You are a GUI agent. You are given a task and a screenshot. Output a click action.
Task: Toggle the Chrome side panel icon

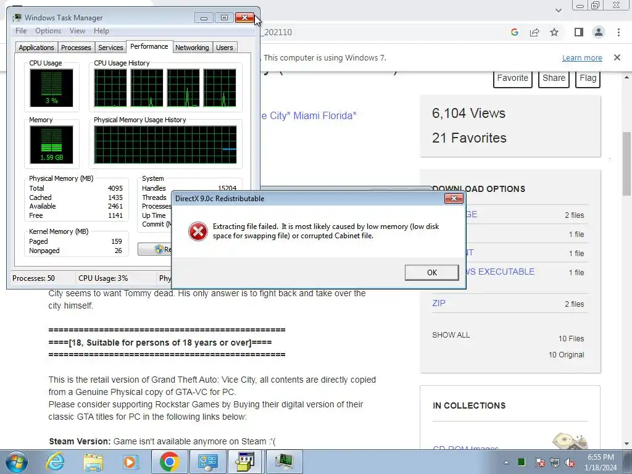[579, 32]
